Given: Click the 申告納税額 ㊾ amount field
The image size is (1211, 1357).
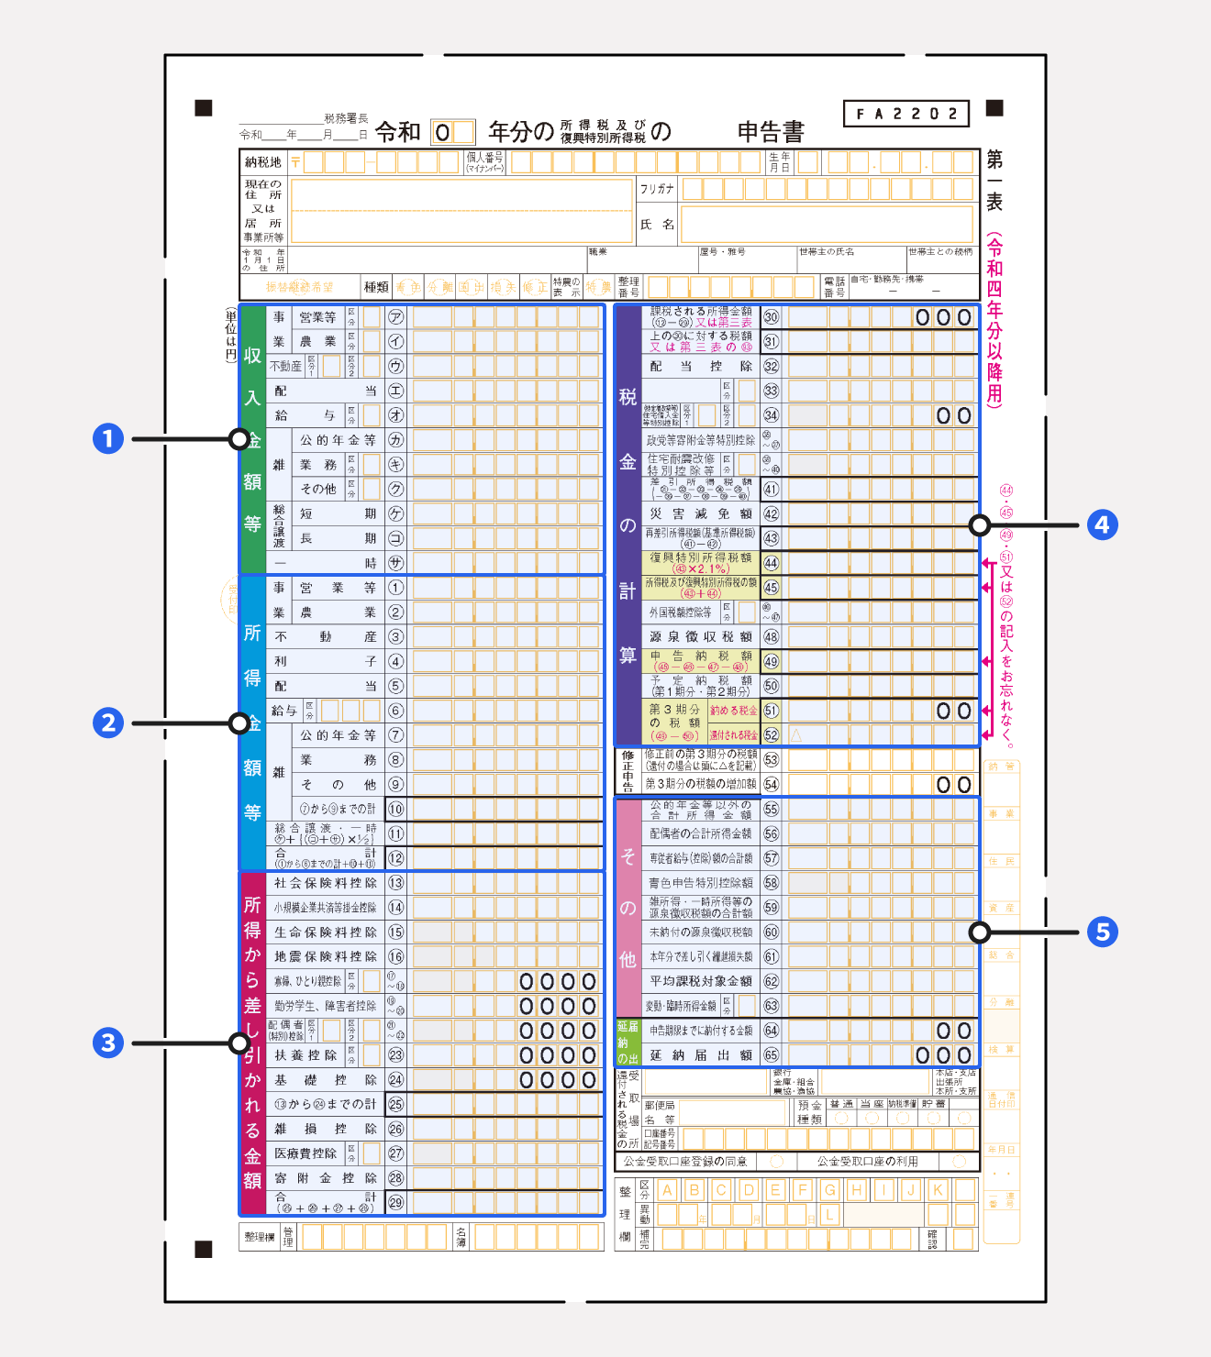Looking at the screenshot, I should [x=883, y=661].
